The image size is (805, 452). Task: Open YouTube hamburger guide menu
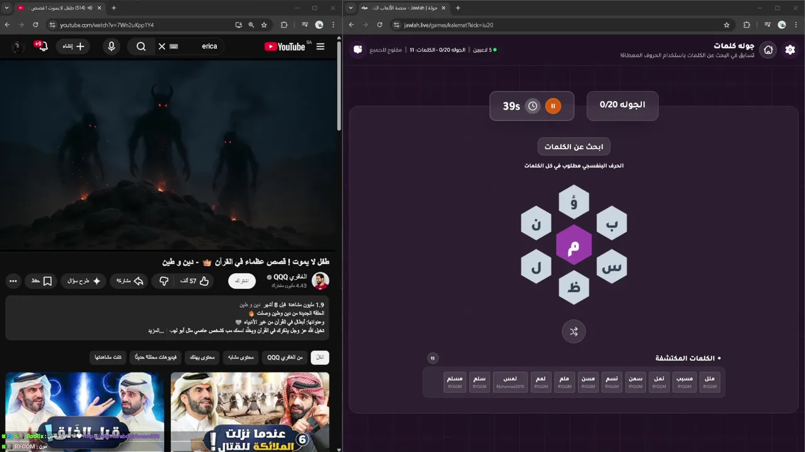pos(320,46)
